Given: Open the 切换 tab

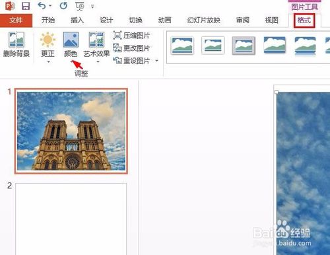Looking at the screenshot, I should pyautogui.click(x=135, y=20).
